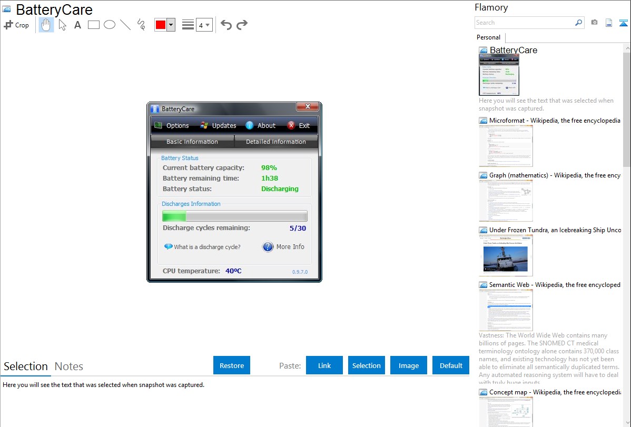
Task: Open the Microformat Wikipedia snapshot thumbnail
Action: pos(506,146)
